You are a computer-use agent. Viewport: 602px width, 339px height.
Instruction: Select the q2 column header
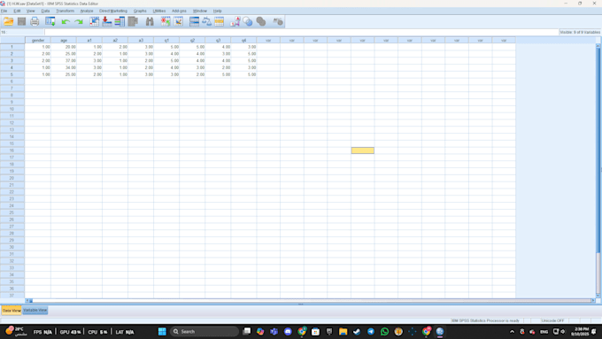pos(192,41)
